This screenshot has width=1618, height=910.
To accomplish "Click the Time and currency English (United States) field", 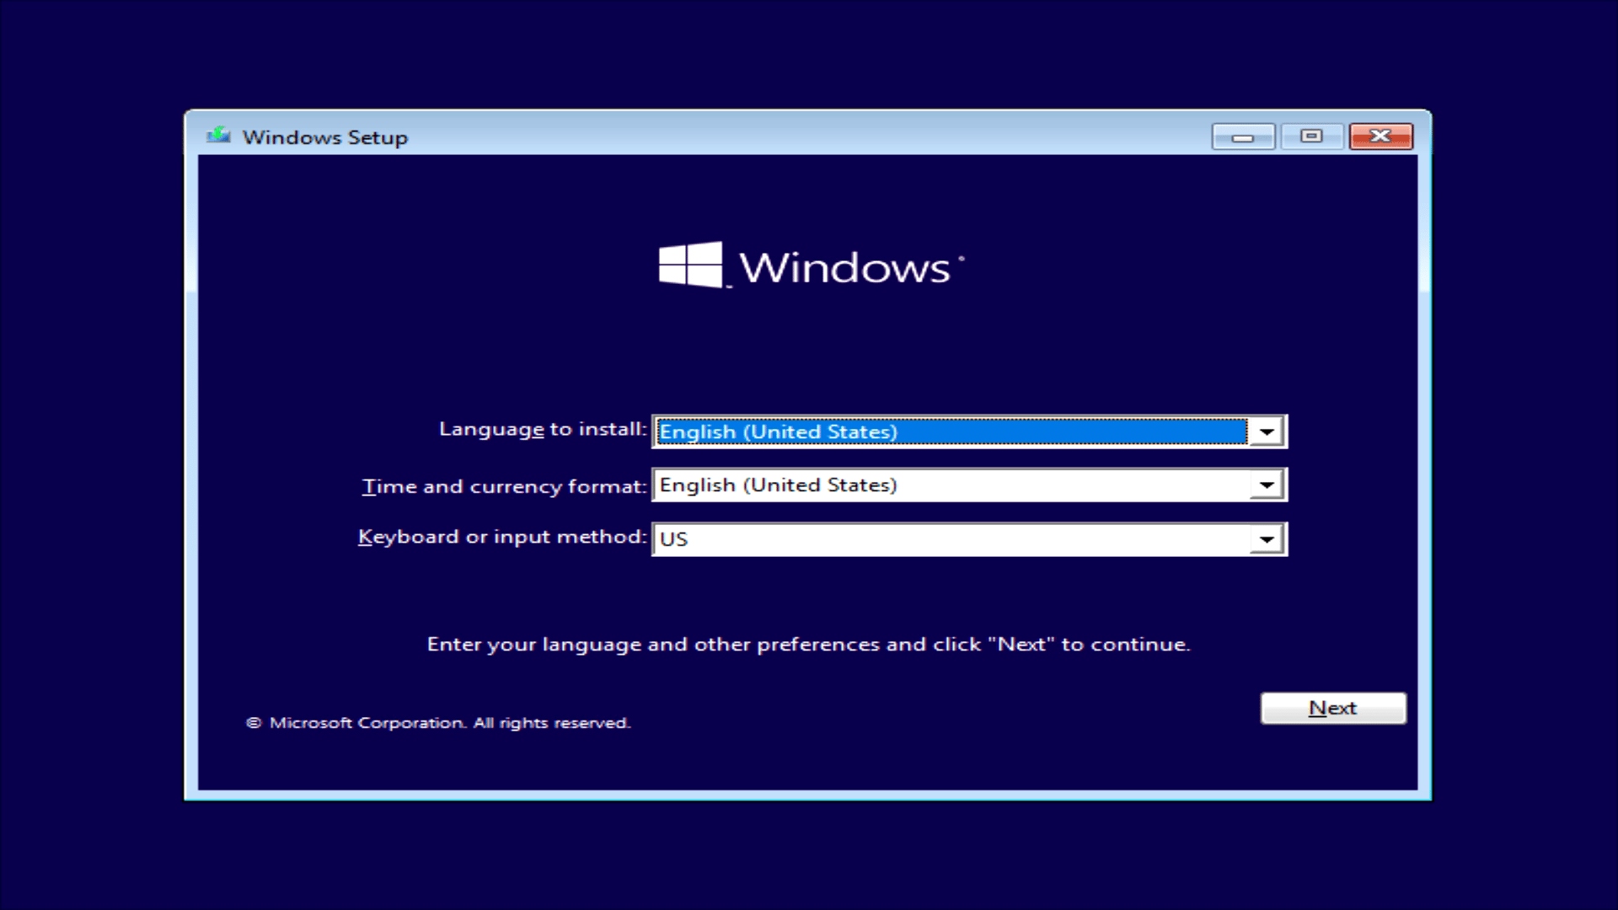I will tap(948, 485).
